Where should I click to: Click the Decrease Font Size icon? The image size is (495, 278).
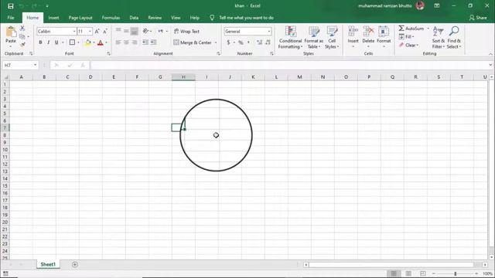point(105,31)
